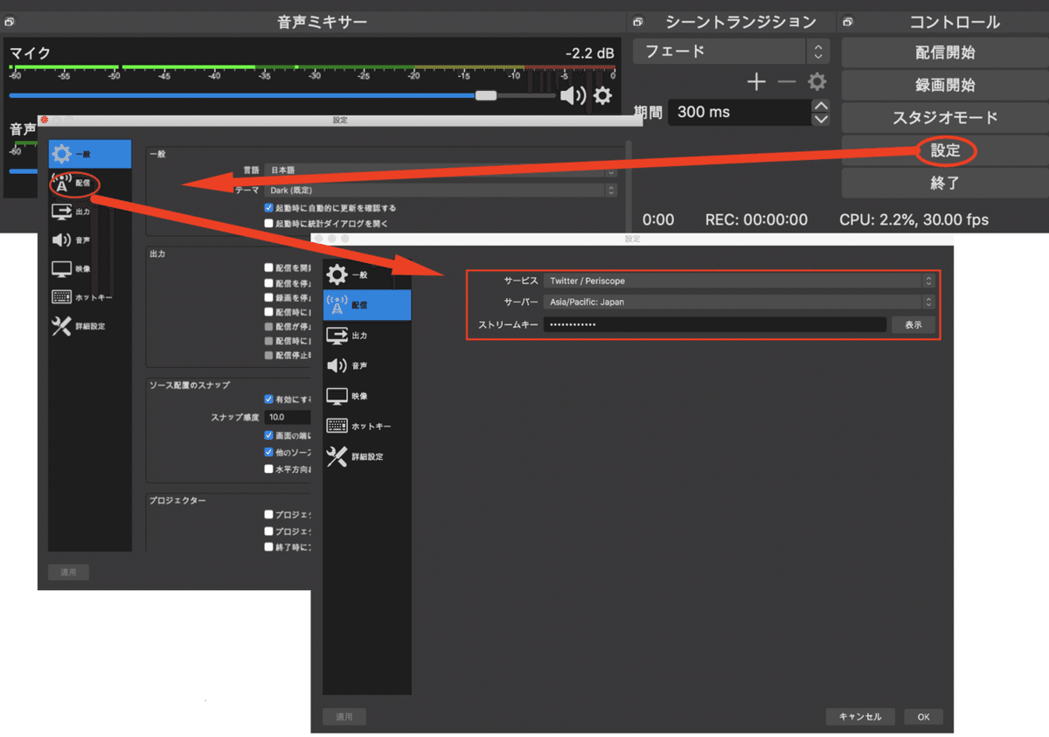Undock the シーントランジション panel icon
1049x737 pixels.
638,22
